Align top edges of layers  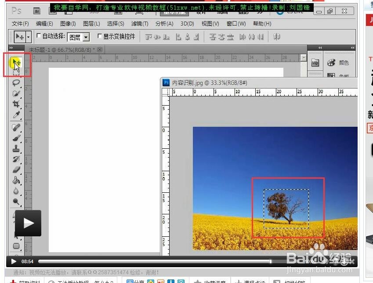click(148, 37)
